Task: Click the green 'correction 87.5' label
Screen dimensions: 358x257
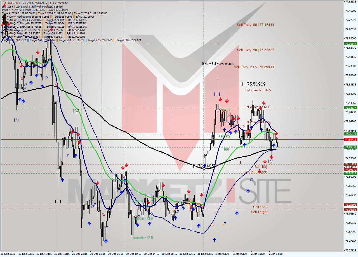Action: 143,238
